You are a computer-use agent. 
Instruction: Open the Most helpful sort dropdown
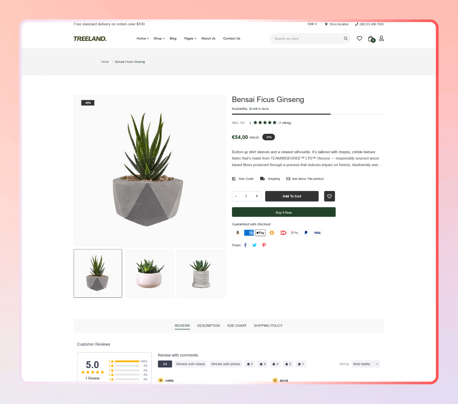(366, 364)
